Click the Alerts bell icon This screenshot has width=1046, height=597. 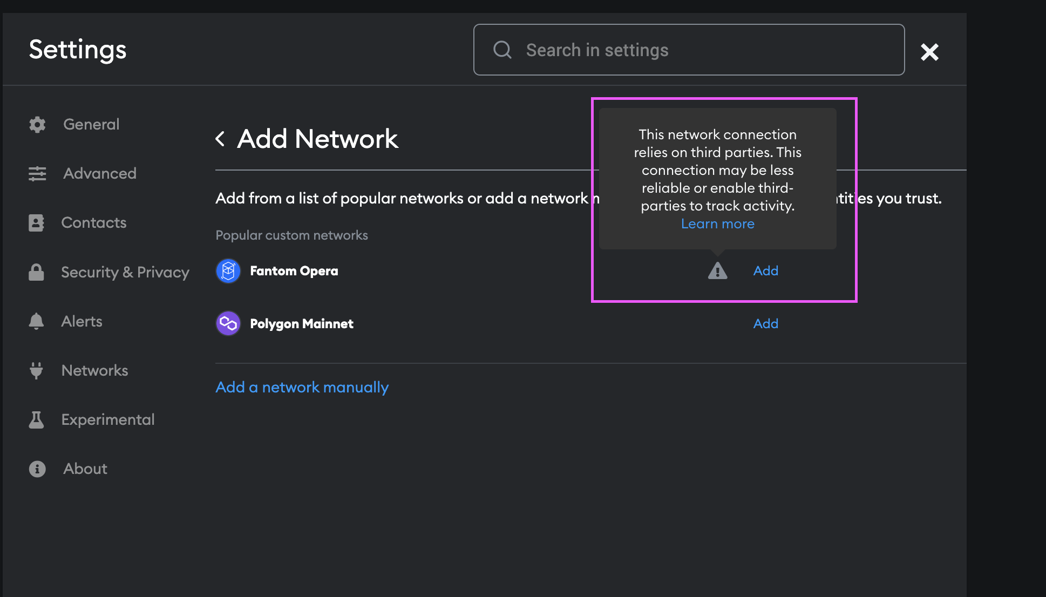36,321
